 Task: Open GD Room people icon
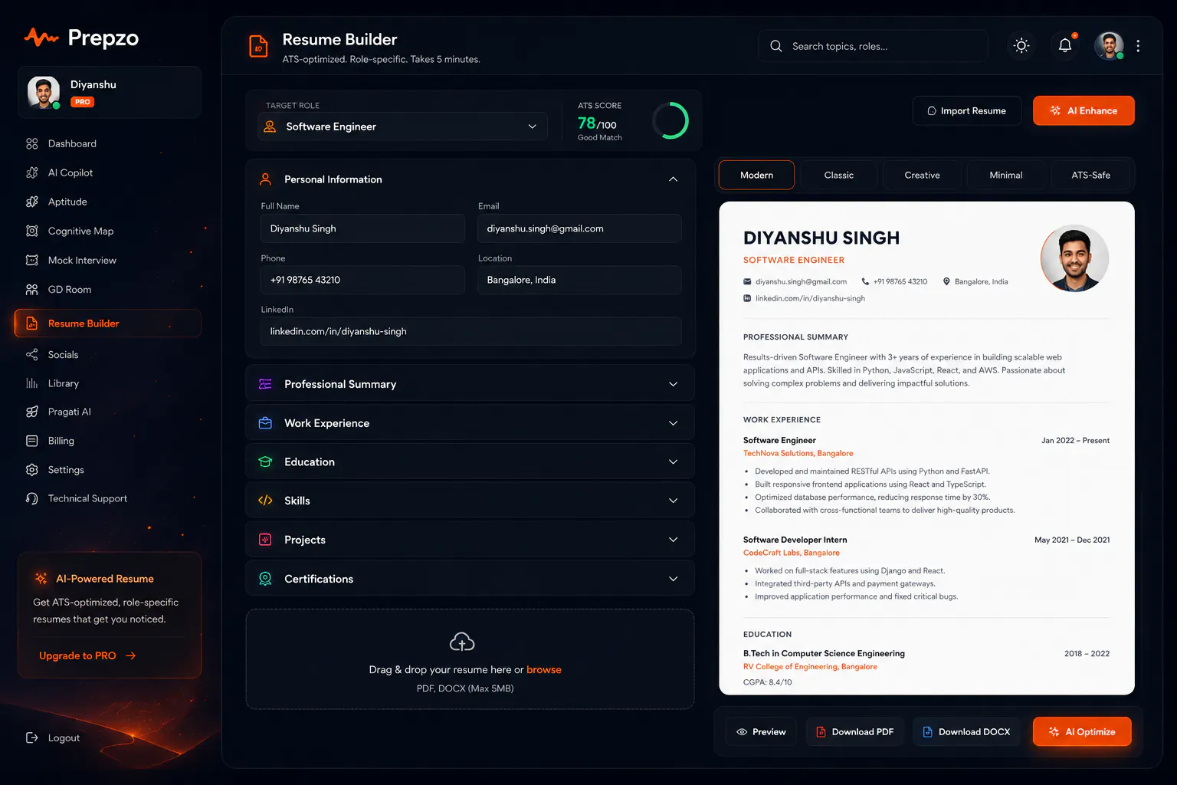click(x=31, y=289)
